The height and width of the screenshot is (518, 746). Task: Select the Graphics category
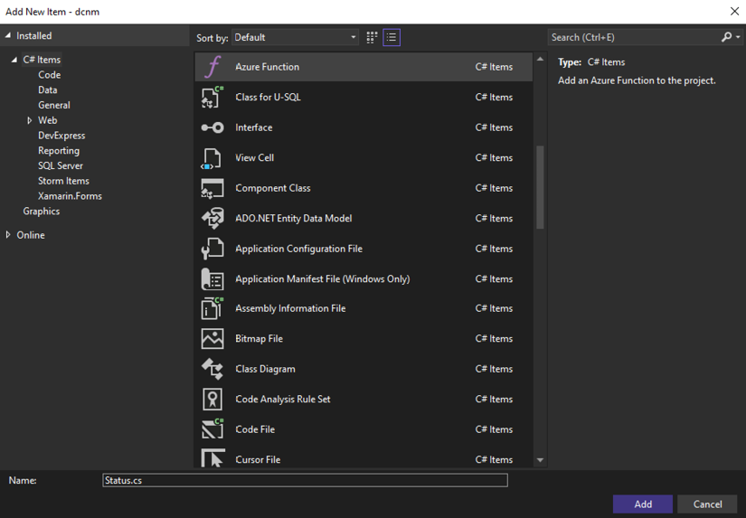pyautogui.click(x=42, y=212)
